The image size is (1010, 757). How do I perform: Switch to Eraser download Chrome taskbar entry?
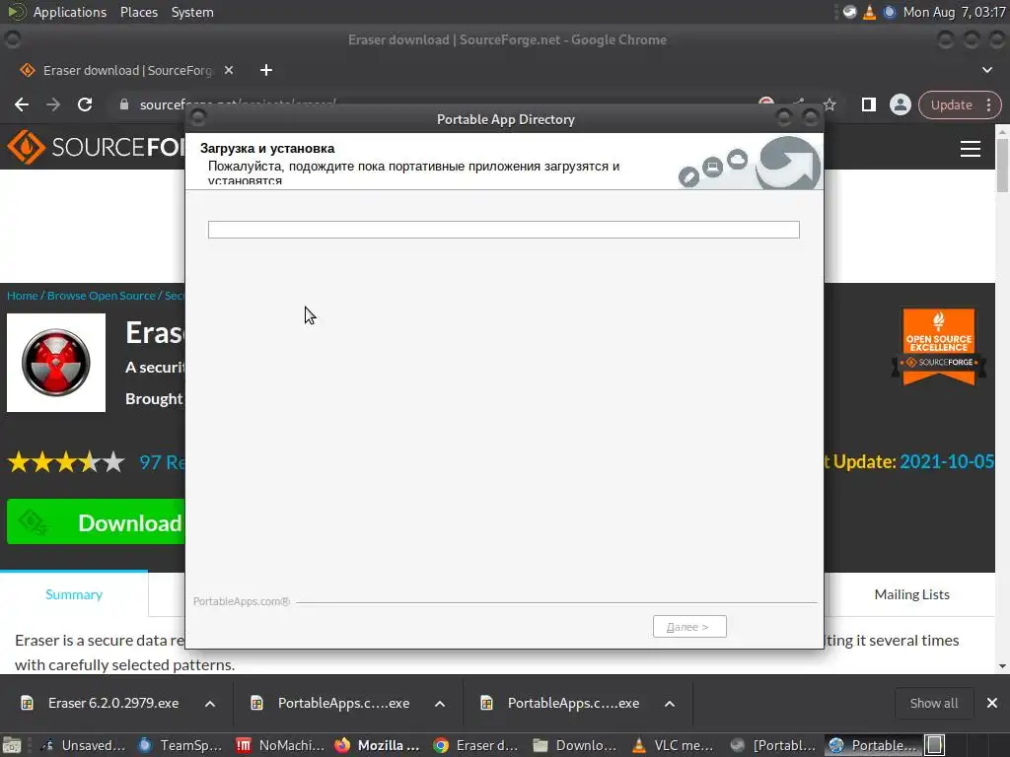(x=476, y=745)
